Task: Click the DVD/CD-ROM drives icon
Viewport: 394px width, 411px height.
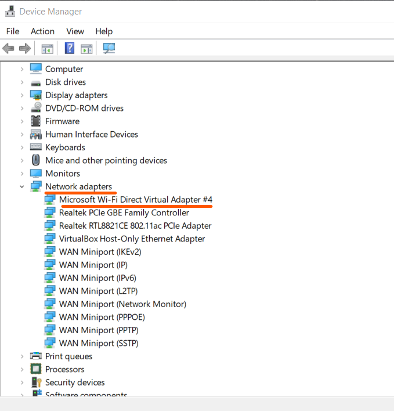Action: tap(36, 107)
